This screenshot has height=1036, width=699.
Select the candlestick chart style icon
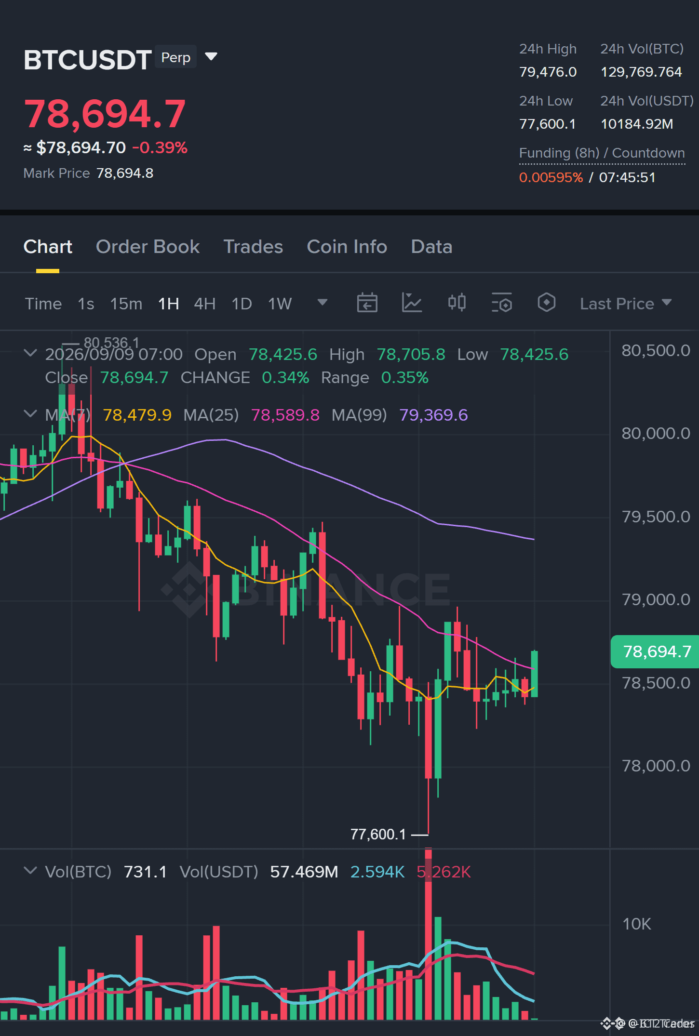457,303
